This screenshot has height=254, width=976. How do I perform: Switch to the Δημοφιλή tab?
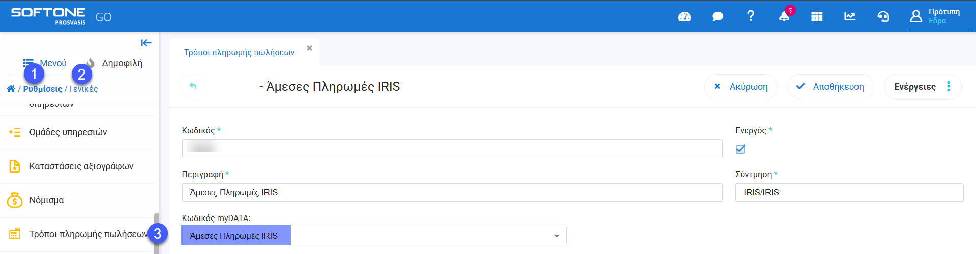pos(121,63)
